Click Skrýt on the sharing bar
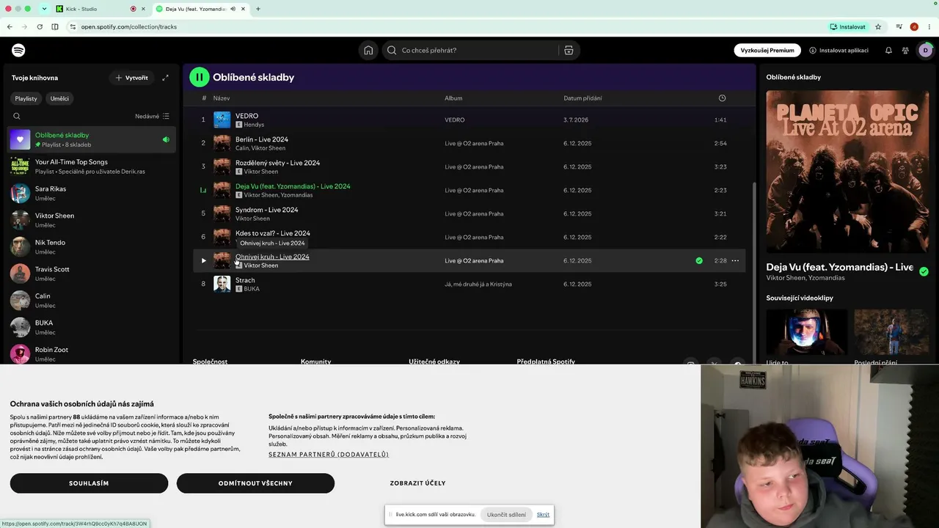 543,515
